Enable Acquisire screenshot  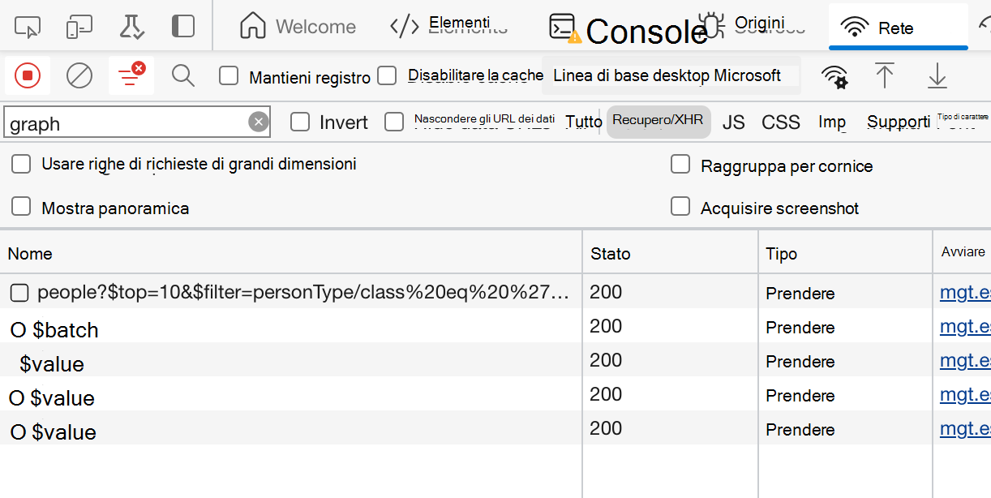(680, 207)
